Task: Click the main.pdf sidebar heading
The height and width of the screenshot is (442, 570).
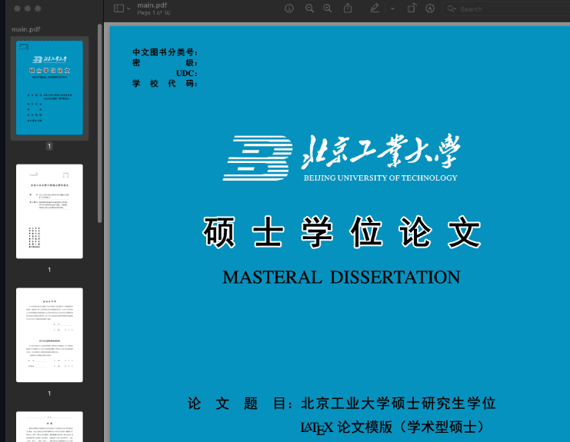Action: [x=26, y=29]
